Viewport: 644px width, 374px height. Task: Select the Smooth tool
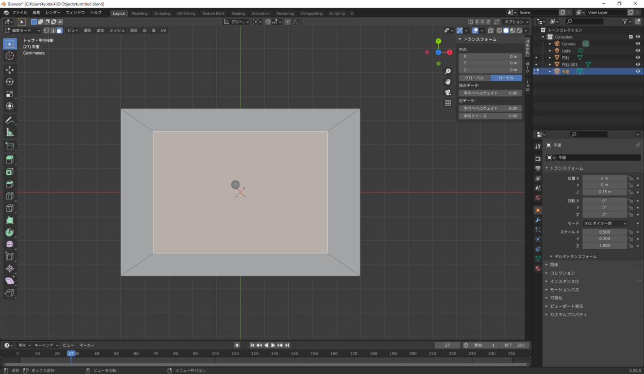point(10,244)
